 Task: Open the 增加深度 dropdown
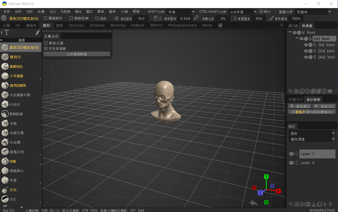[312, 139]
